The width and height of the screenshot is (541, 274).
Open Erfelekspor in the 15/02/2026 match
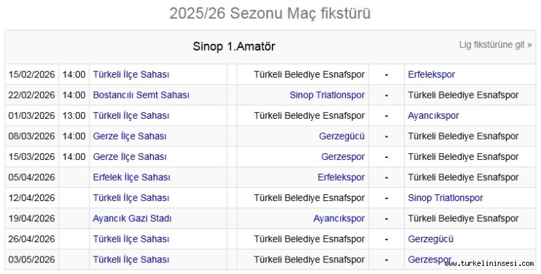pyautogui.click(x=431, y=75)
